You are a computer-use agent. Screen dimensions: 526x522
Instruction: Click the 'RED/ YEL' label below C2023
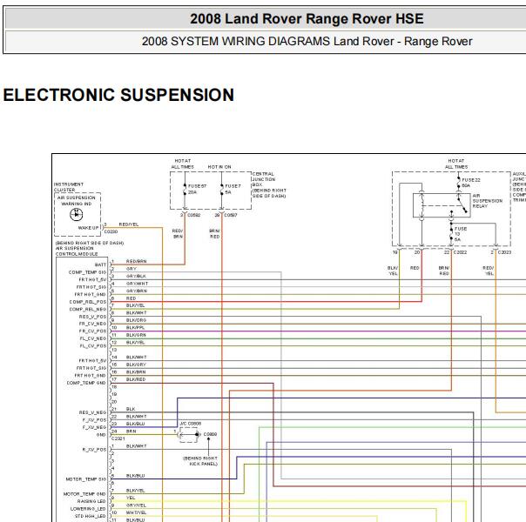tap(488, 271)
